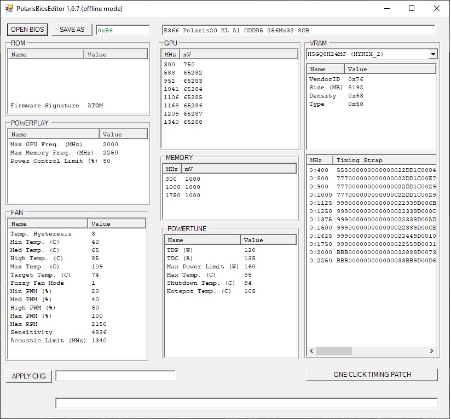Select GPU row 1041 MHz
This screenshot has width=451, height=419.
pyautogui.click(x=229, y=89)
